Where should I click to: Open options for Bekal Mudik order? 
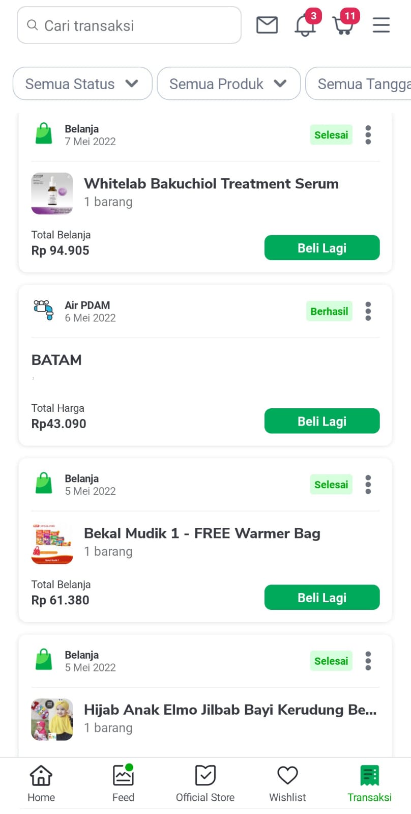click(368, 485)
